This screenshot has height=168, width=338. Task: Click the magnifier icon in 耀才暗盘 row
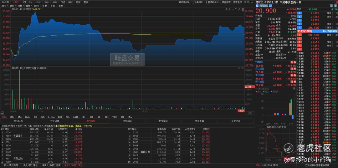click(x=292, y=82)
